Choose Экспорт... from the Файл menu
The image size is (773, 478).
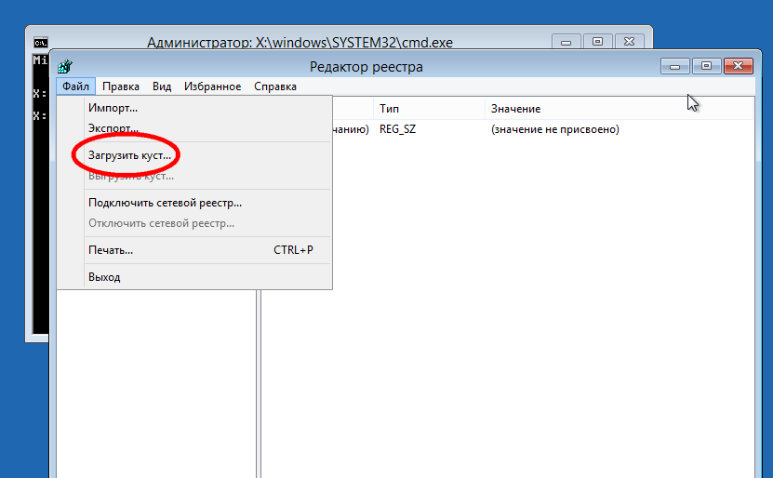[194, 128]
